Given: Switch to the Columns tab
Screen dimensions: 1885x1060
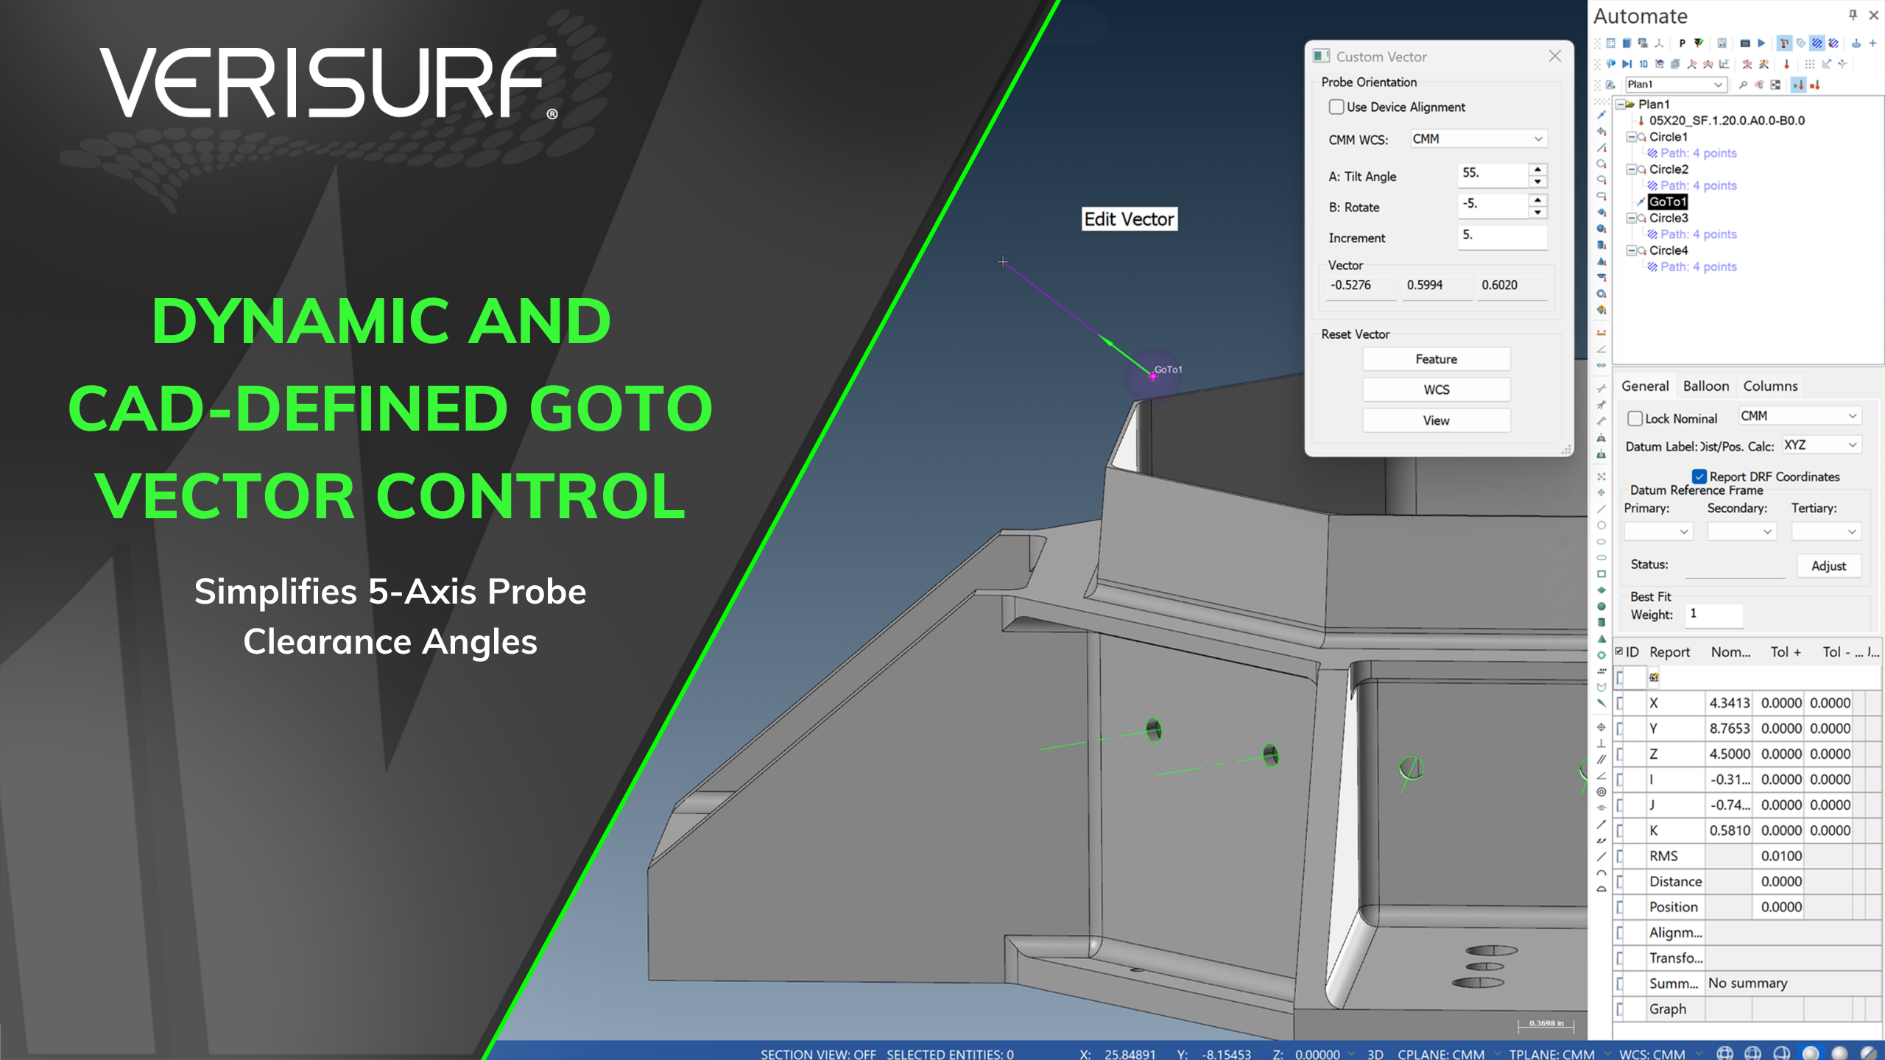Looking at the screenshot, I should tap(1770, 386).
